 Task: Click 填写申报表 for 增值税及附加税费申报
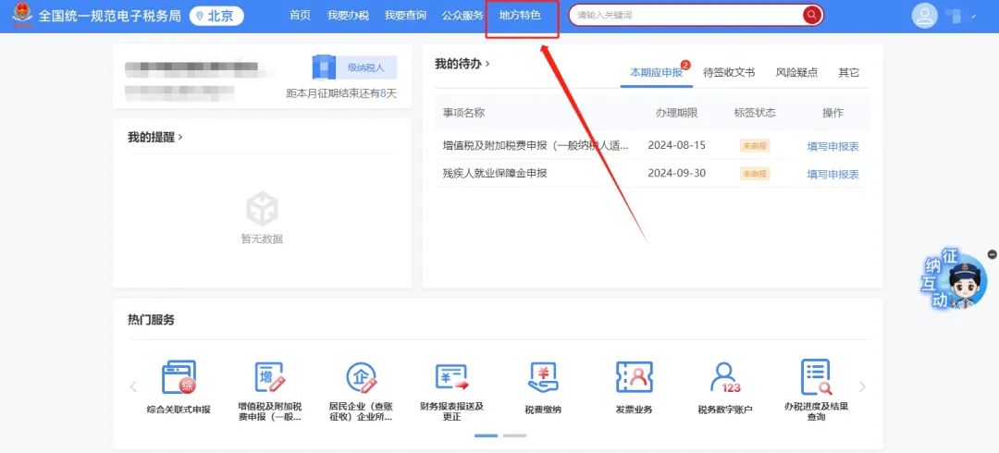tap(832, 146)
